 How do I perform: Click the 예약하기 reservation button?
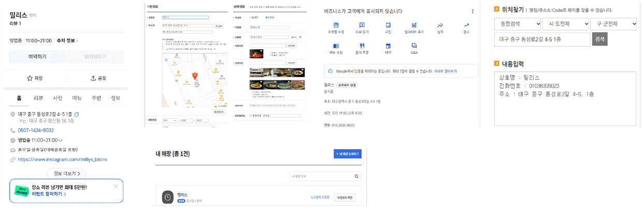coord(37,56)
